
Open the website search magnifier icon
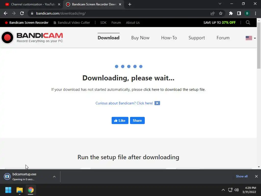point(248,22)
